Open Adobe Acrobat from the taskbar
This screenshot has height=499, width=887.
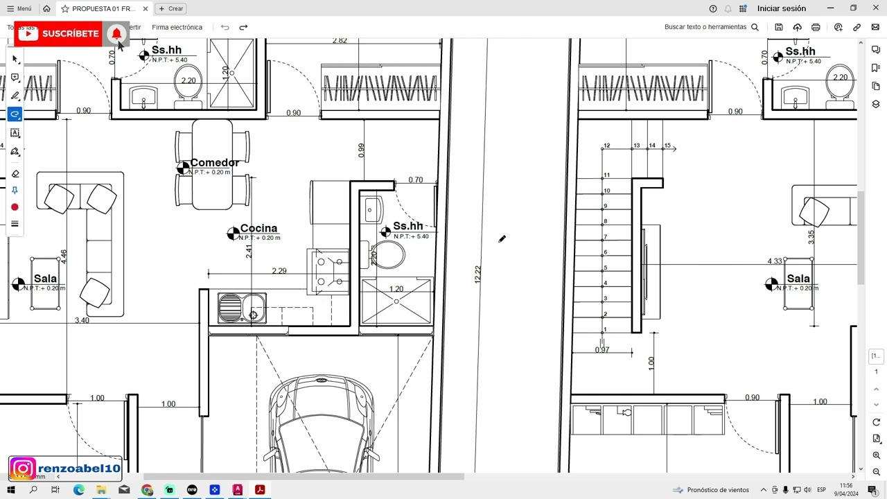click(260, 490)
